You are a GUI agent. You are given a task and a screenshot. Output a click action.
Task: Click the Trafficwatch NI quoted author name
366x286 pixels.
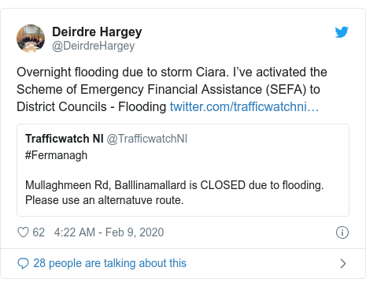click(x=65, y=139)
